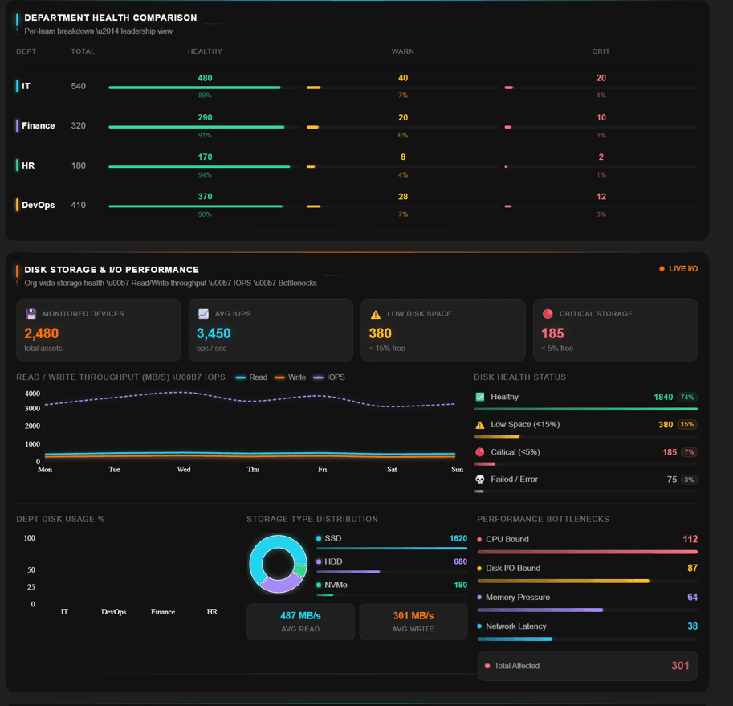Click the Disk Storage & I/O Performance heading
733x706 pixels.
point(112,270)
